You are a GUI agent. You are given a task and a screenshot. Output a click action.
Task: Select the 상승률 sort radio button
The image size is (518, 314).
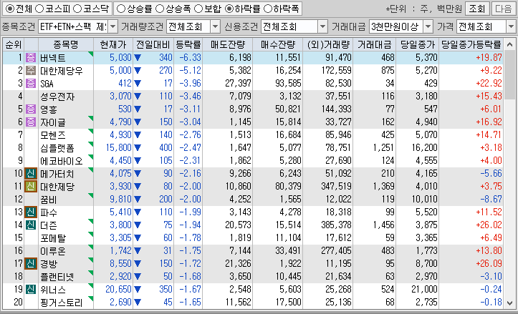pos(121,9)
